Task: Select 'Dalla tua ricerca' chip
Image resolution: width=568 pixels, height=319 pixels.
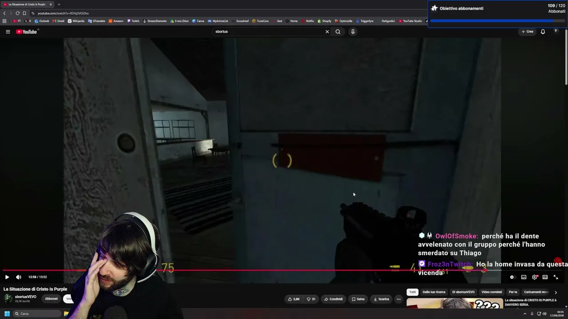Action: [434, 292]
